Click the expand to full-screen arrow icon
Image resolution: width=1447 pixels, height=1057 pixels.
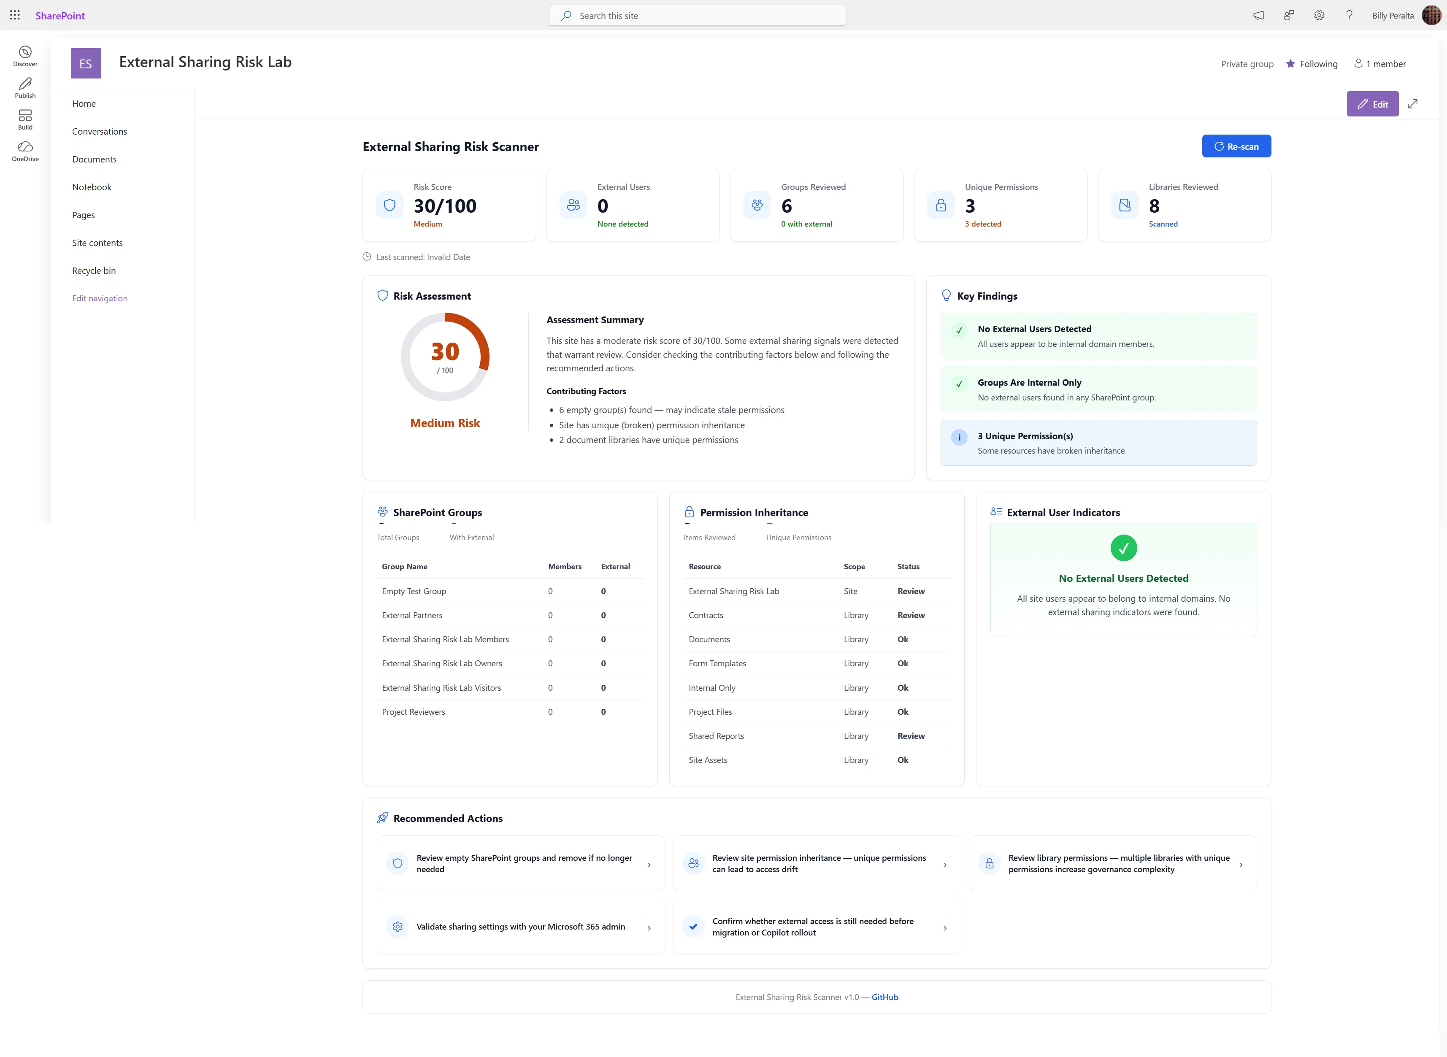point(1413,104)
